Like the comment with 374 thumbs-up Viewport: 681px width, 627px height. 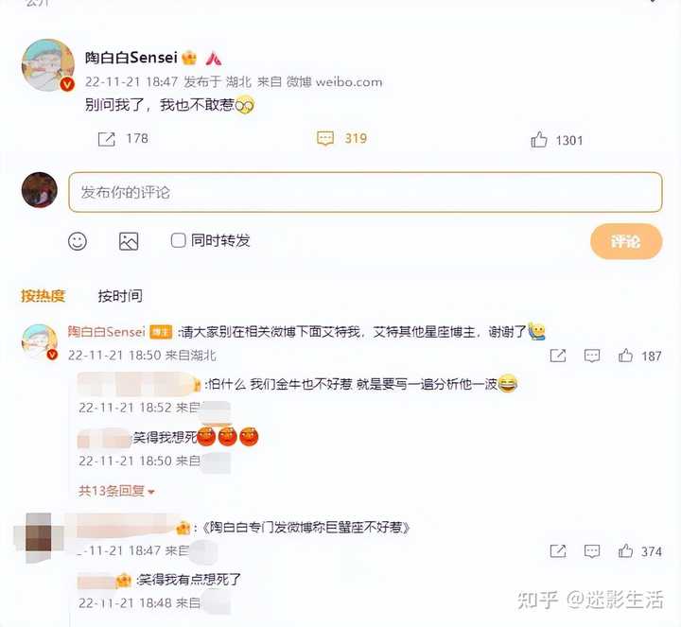pyautogui.click(x=625, y=550)
